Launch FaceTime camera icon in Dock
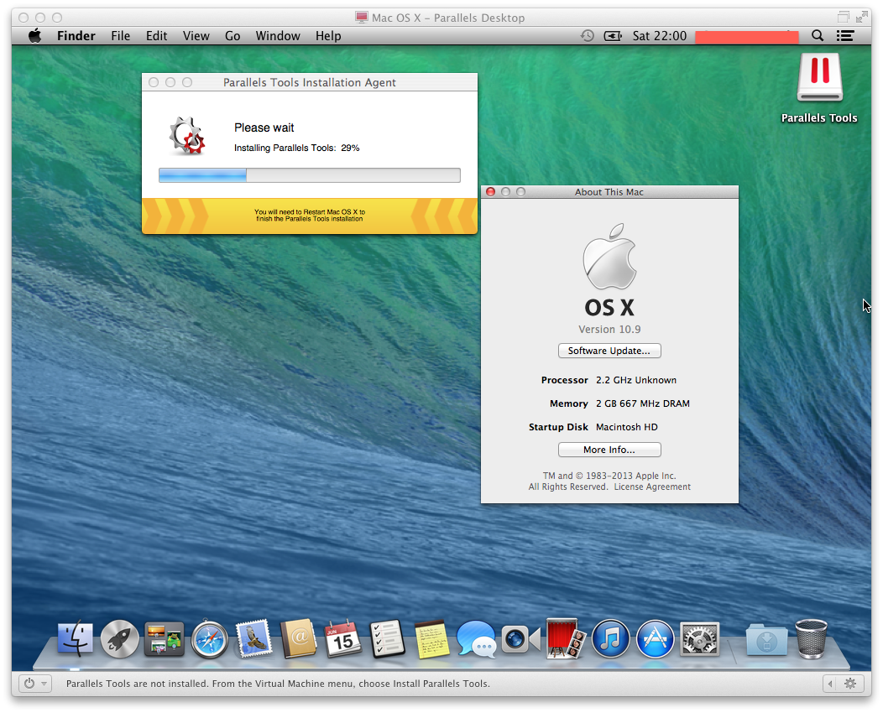The width and height of the screenshot is (883, 713). (x=521, y=639)
